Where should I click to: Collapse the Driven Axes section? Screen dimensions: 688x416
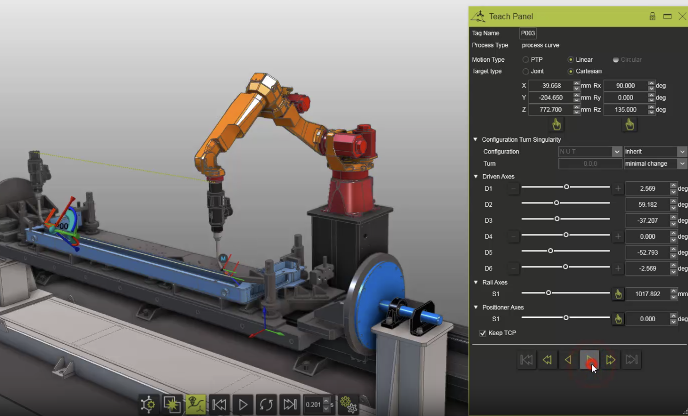[475, 177]
